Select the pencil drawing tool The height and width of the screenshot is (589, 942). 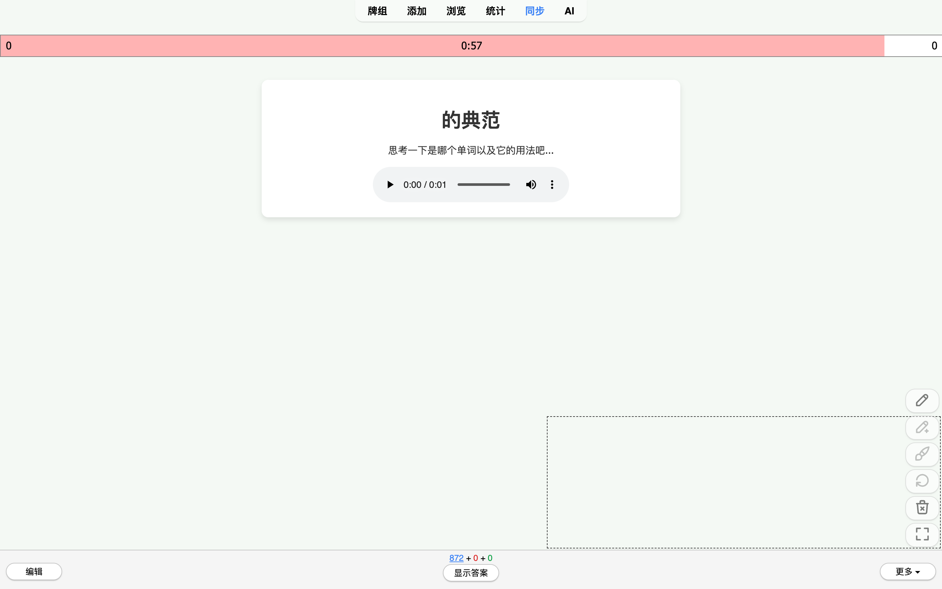pos(922,401)
